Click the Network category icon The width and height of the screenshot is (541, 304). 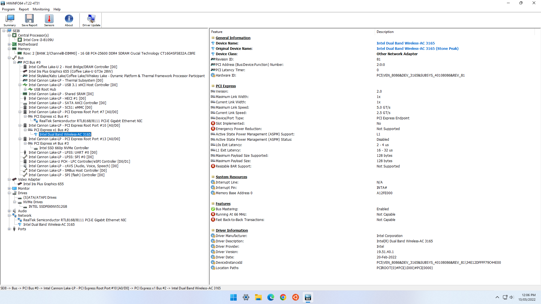pos(14,216)
